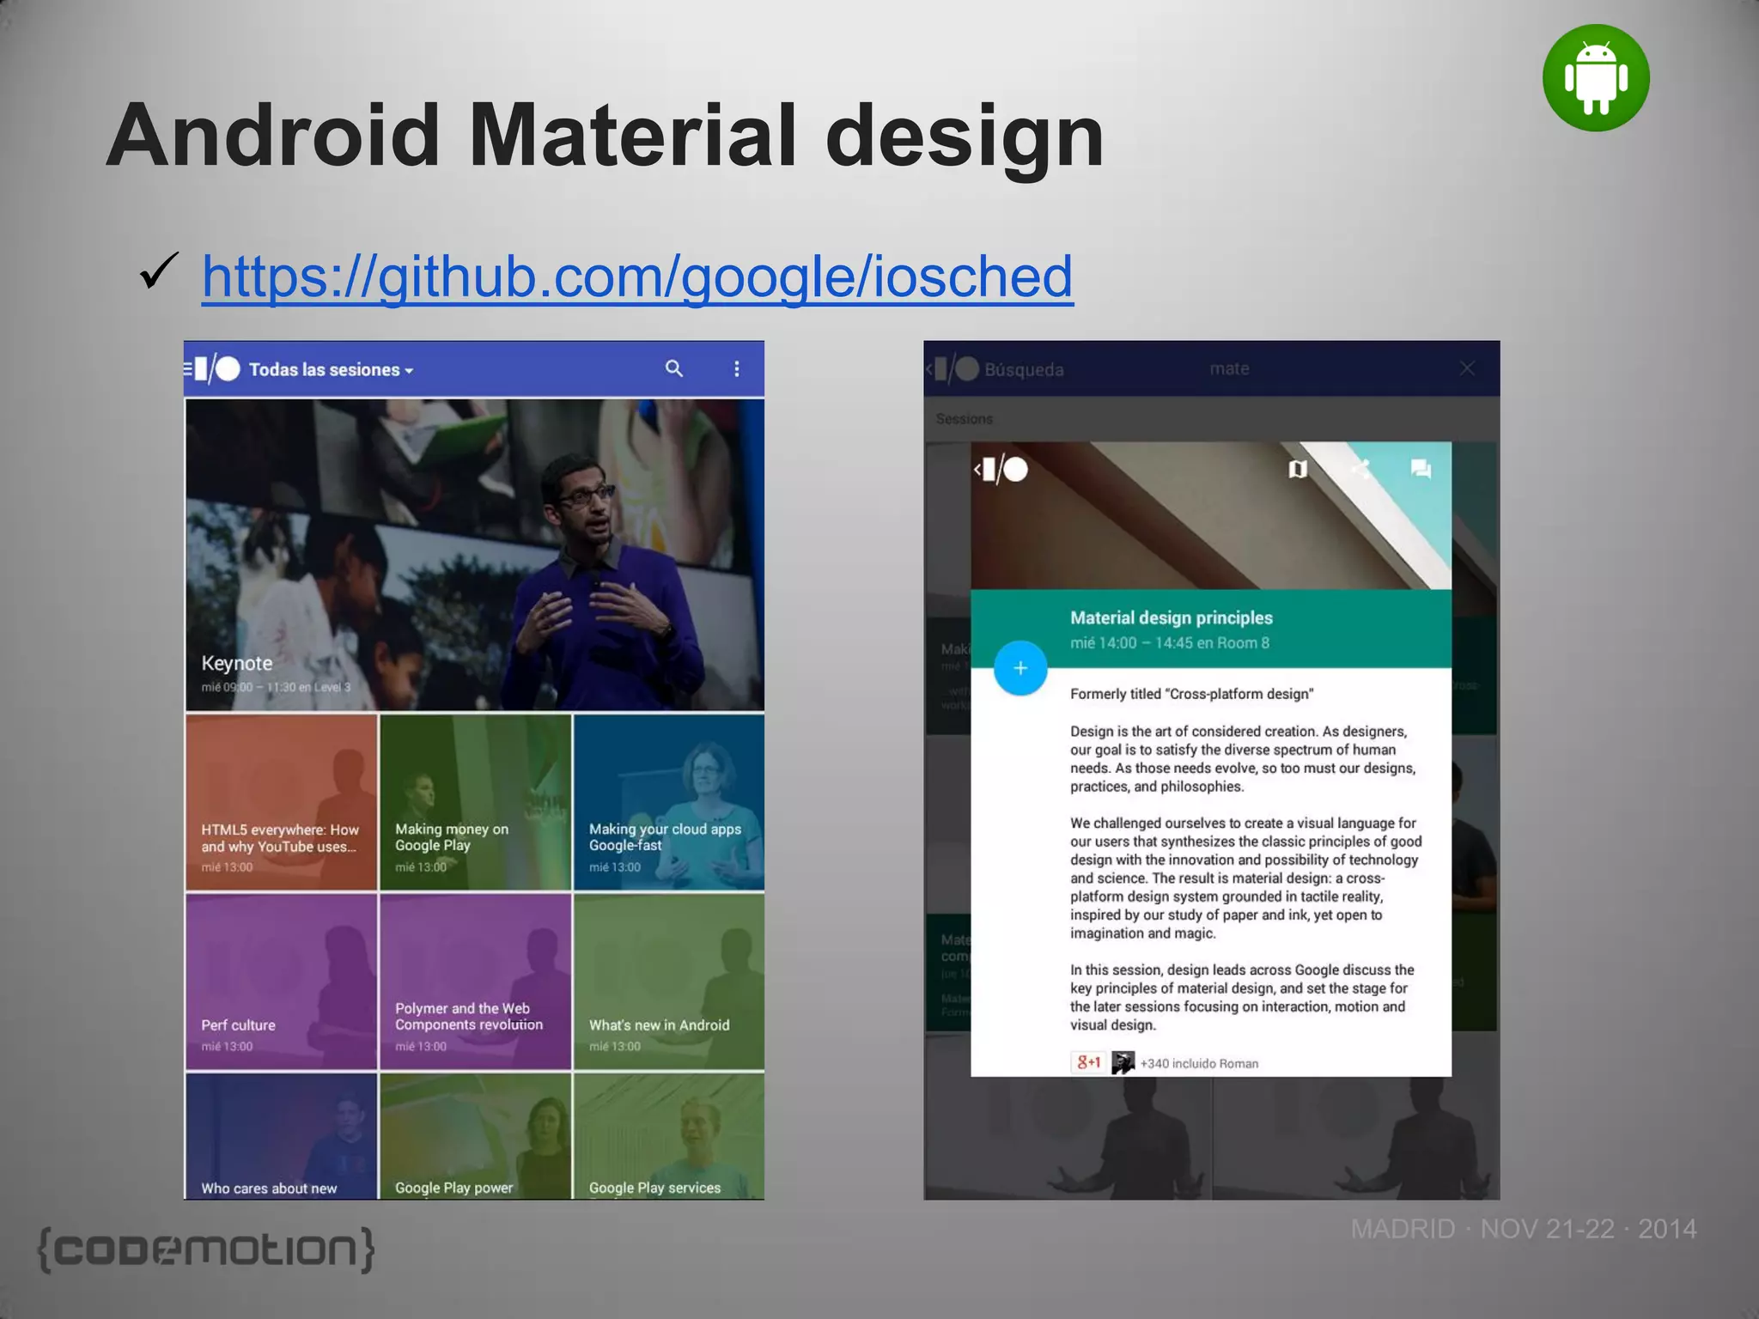The width and height of the screenshot is (1759, 1319).
Task: Select the Perf culture session tile
Action: [282, 982]
